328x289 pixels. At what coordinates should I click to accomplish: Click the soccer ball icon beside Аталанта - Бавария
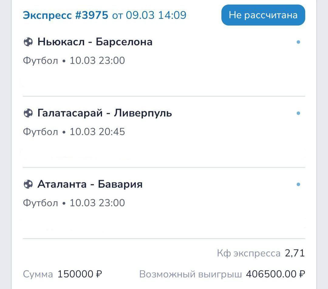[28, 184]
